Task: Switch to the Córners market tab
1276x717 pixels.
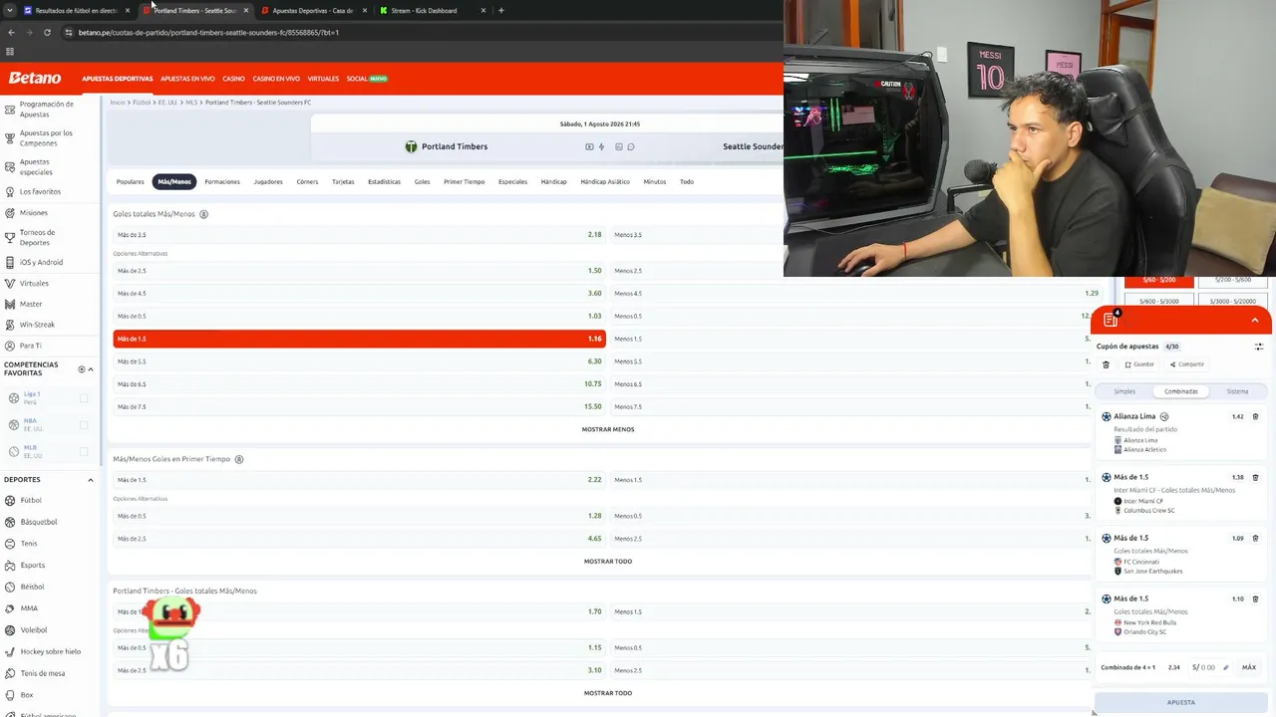Action: pyautogui.click(x=307, y=181)
